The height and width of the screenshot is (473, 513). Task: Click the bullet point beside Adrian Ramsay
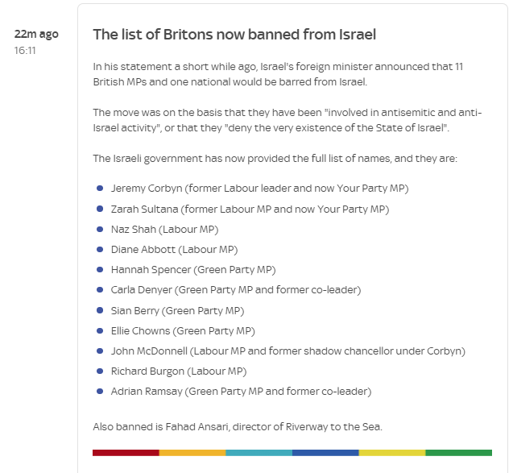pos(100,391)
